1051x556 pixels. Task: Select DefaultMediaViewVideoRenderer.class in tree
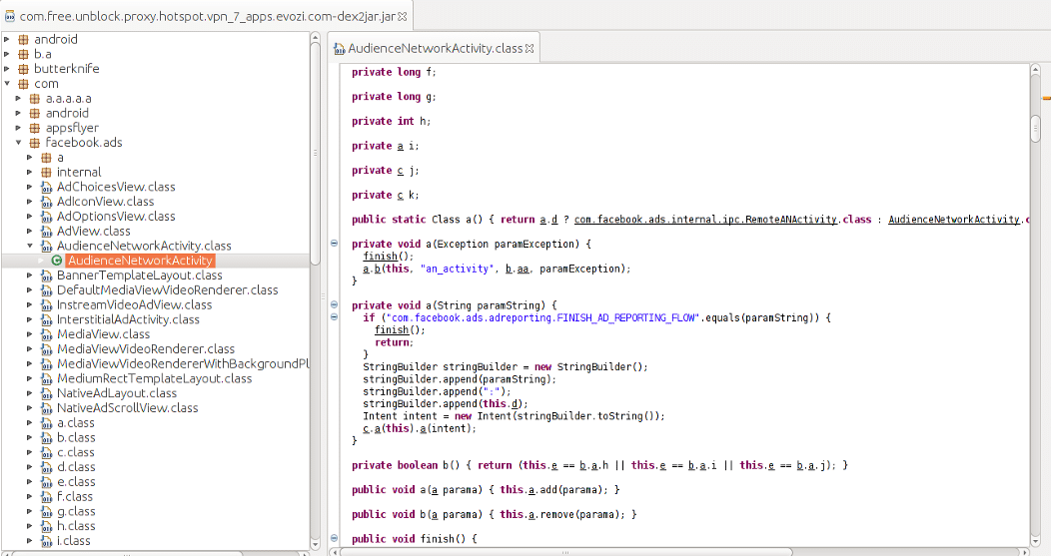pos(167,290)
